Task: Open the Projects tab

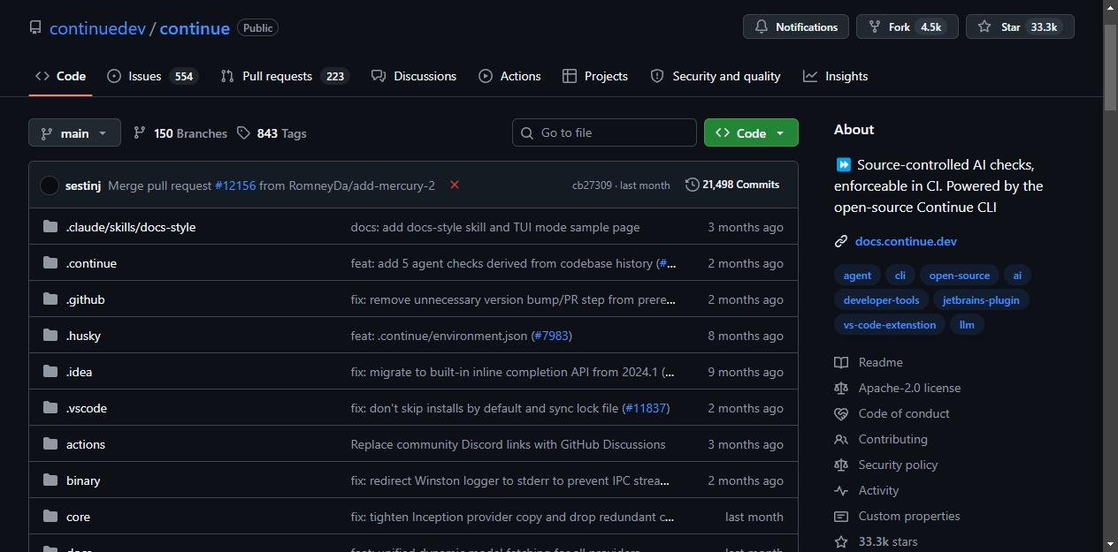Action: (595, 76)
